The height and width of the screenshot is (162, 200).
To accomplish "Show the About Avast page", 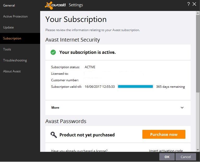I will (x=12, y=71).
